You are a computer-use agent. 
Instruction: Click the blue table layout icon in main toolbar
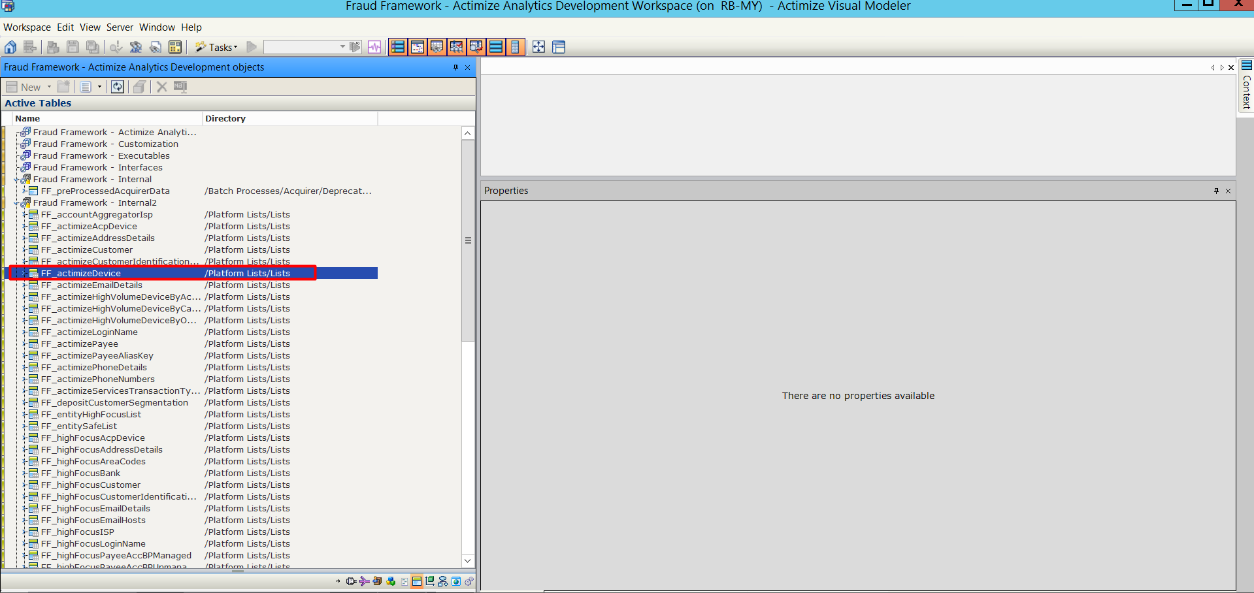point(559,47)
